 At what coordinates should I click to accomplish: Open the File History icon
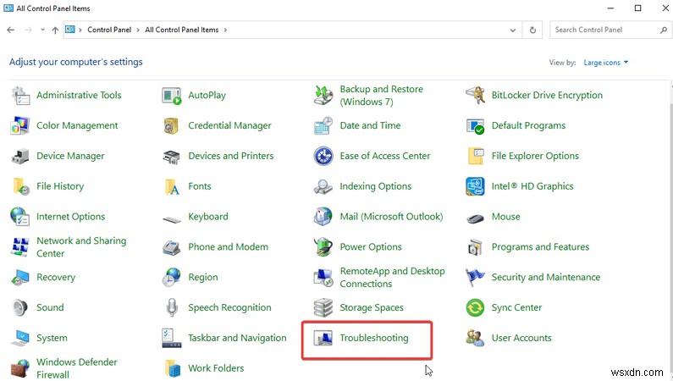pyautogui.click(x=21, y=186)
